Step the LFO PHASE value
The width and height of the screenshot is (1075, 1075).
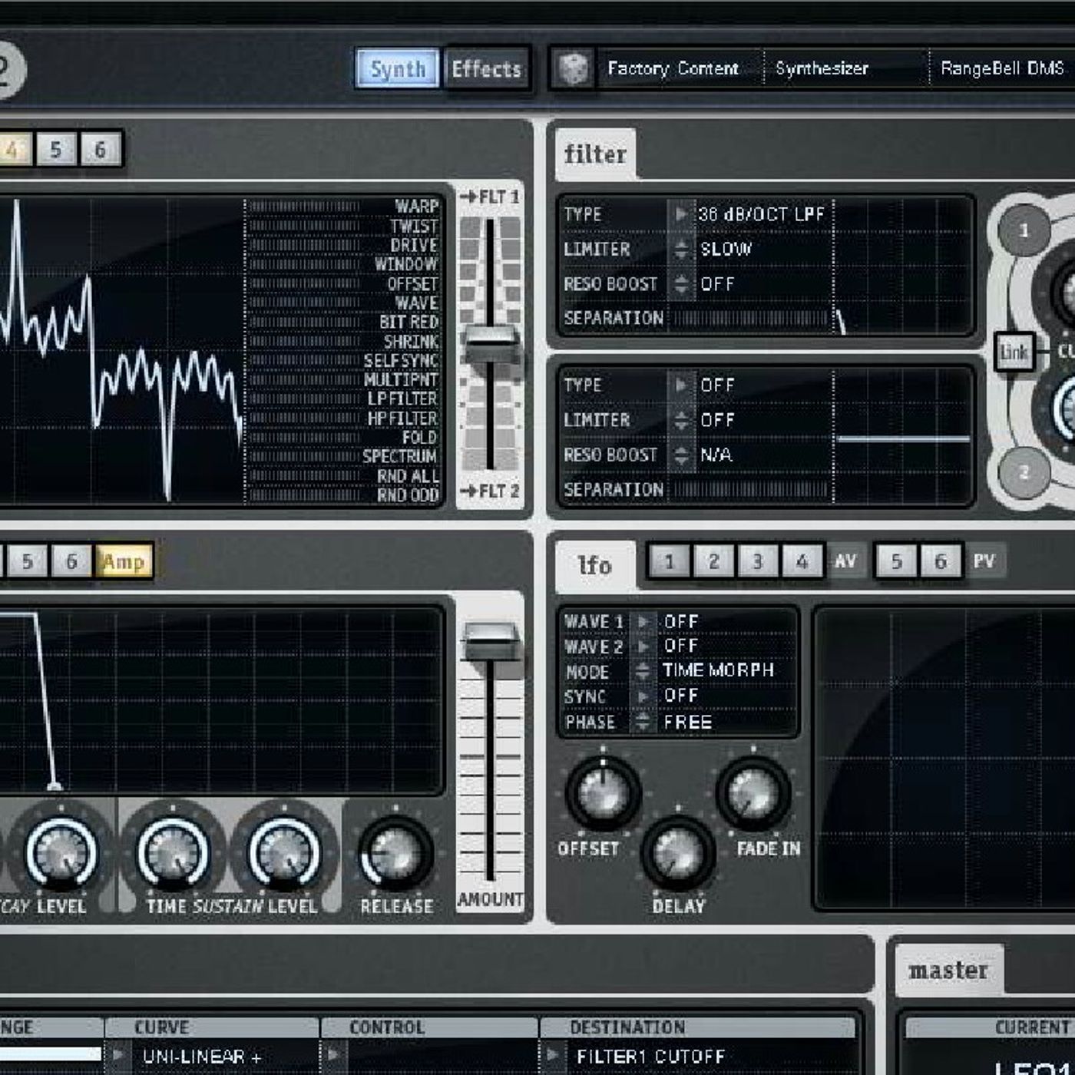(643, 722)
